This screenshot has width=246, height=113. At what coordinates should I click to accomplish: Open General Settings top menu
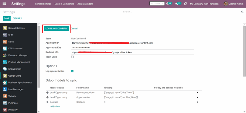tap(43, 4)
